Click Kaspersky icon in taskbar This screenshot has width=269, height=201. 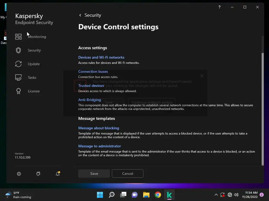coord(169,195)
